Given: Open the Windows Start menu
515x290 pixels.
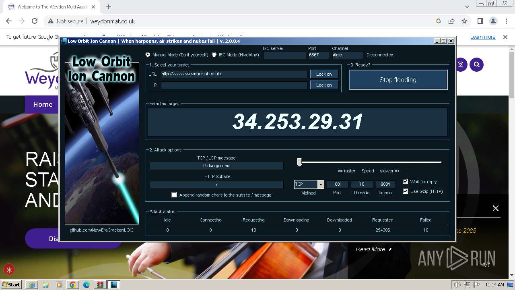Looking at the screenshot, I should (11, 285).
